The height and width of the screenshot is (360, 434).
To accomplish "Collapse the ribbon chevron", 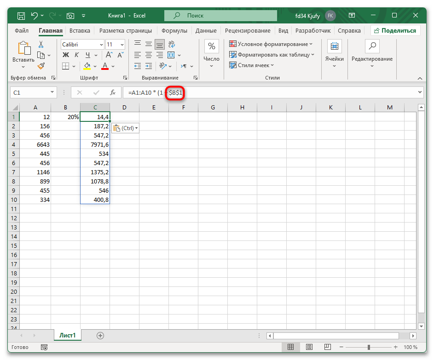I will coord(420,79).
